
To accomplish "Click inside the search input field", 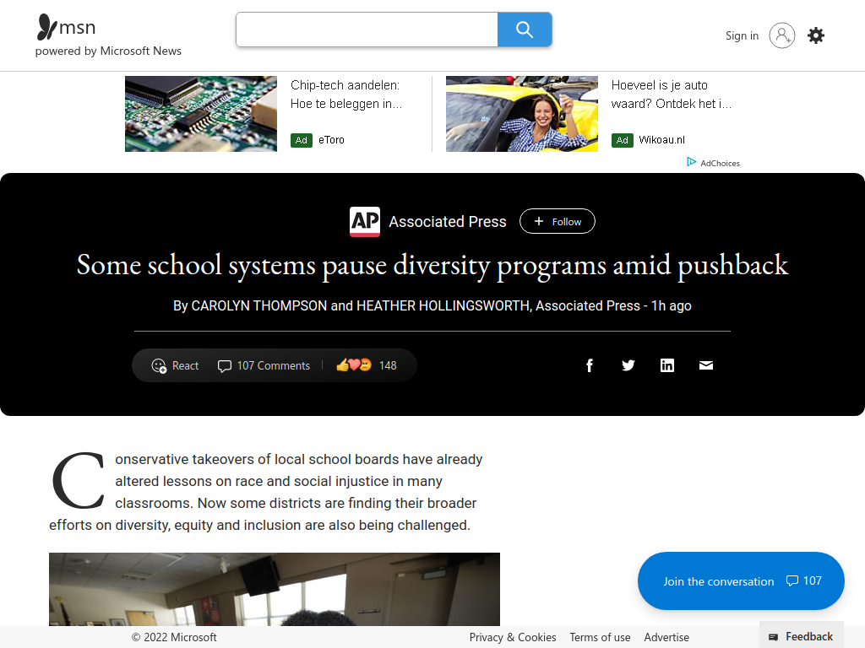I will pyautogui.click(x=367, y=30).
